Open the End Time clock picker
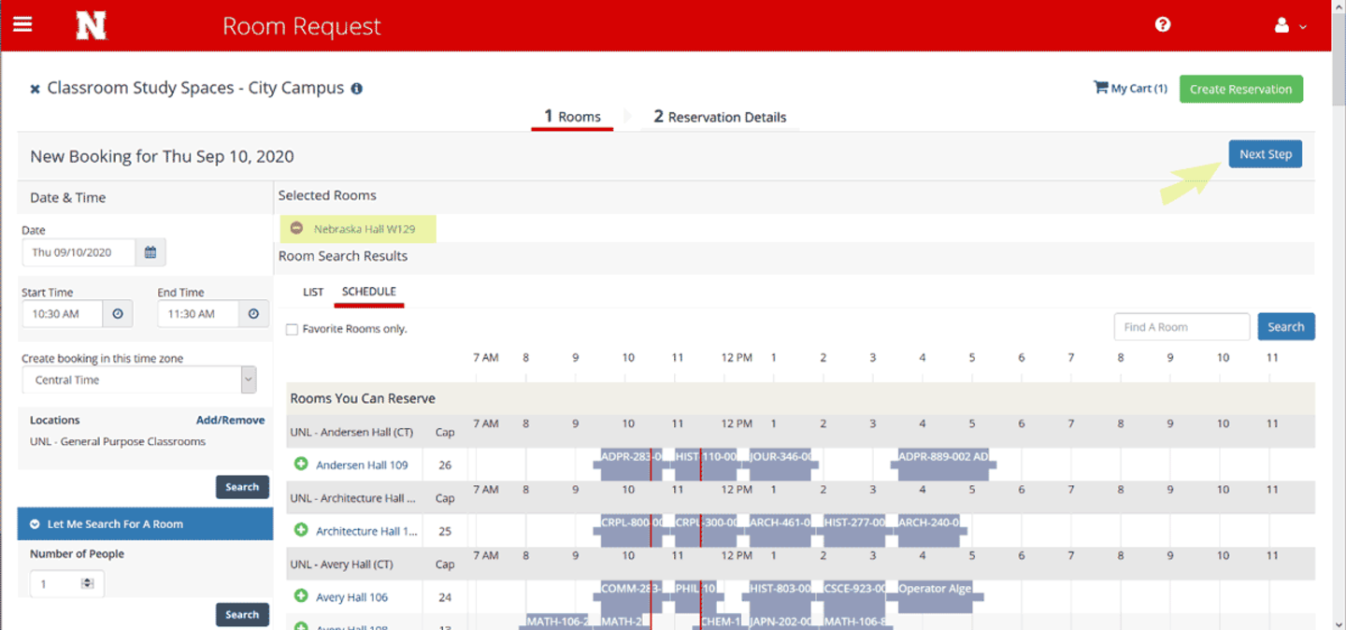1346x630 pixels. [x=253, y=314]
